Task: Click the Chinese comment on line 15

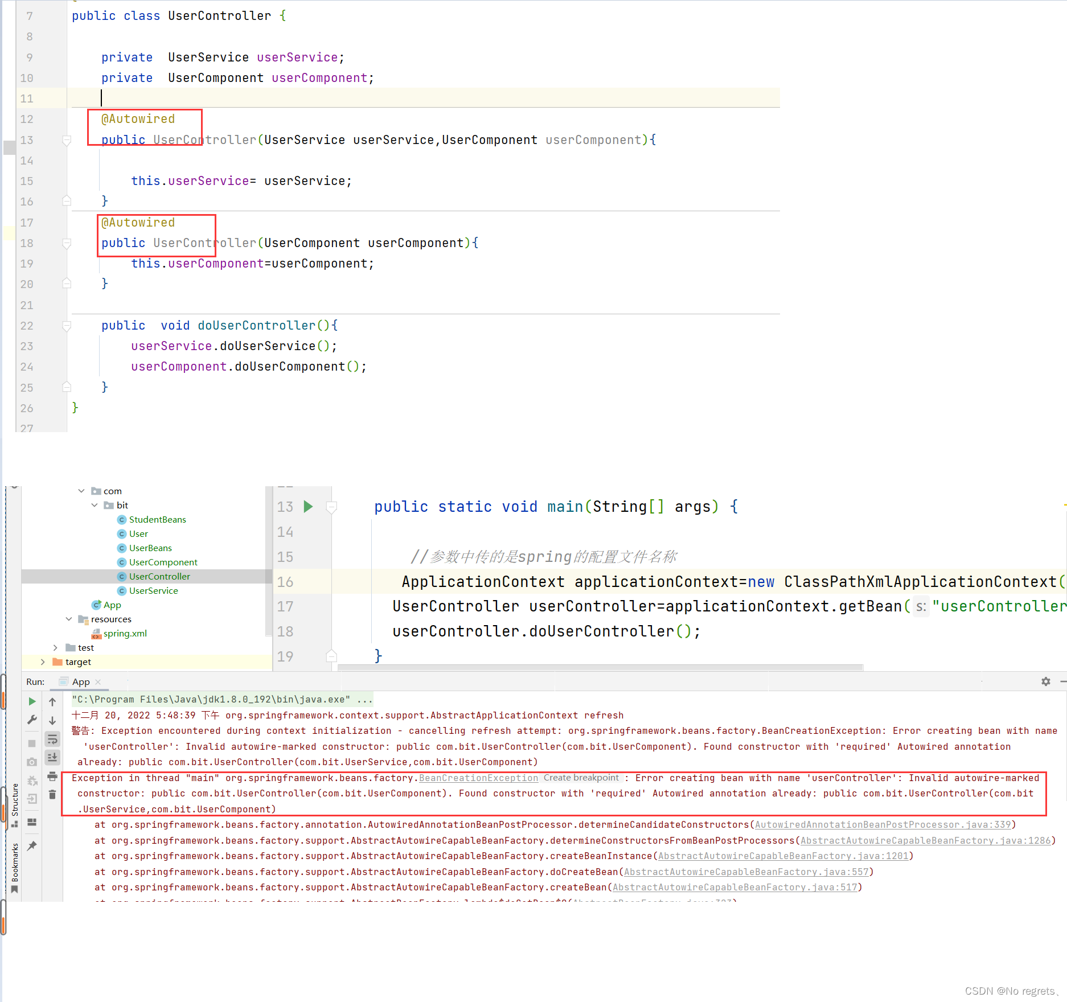Action: [544, 557]
